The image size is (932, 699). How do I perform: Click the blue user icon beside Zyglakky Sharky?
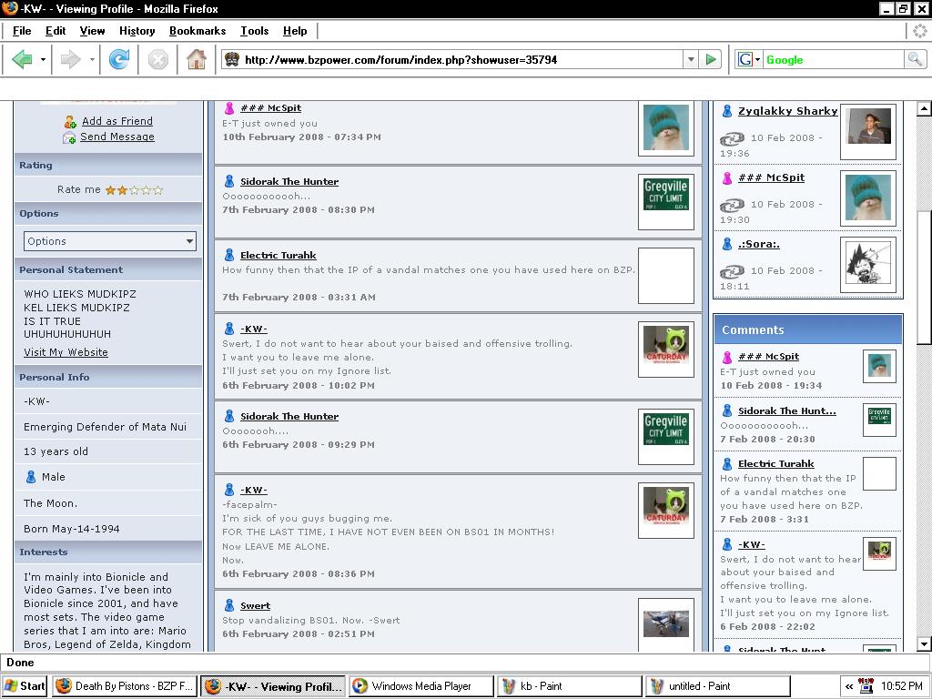pos(726,110)
